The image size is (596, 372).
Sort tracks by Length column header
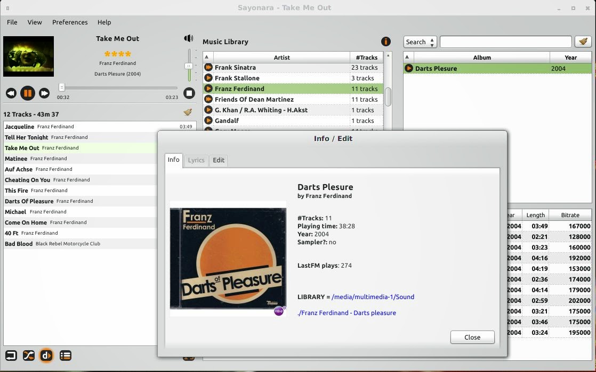click(536, 215)
